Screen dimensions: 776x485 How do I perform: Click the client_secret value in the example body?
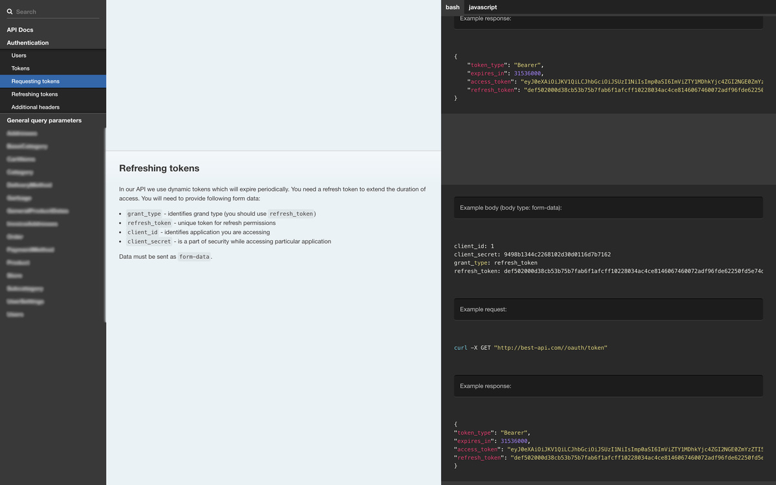[x=557, y=255]
